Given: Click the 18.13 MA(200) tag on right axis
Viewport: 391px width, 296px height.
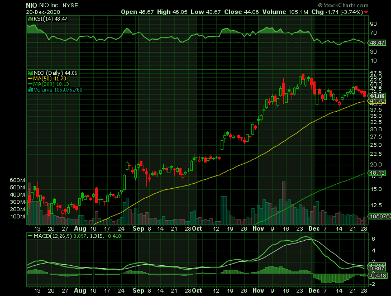Looking at the screenshot, I should [x=377, y=173].
